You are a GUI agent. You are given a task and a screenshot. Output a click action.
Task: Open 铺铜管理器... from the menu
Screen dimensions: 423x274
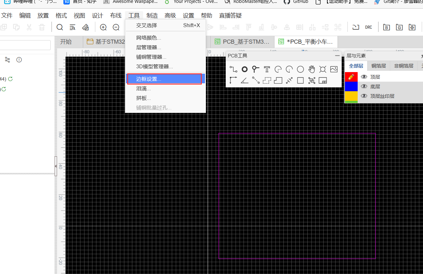pyautogui.click(x=165, y=57)
